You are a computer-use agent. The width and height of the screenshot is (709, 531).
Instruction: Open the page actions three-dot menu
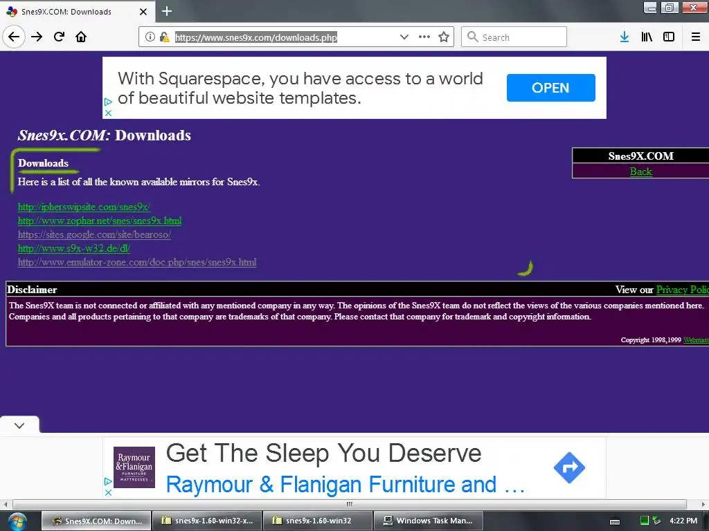(x=424, y=37)
